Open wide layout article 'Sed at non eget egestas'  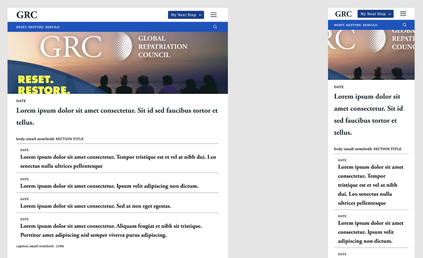click(95, 206)
